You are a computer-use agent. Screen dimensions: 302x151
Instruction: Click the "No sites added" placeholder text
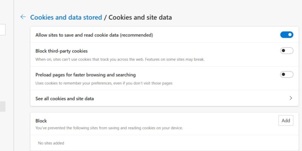[51, 143]
